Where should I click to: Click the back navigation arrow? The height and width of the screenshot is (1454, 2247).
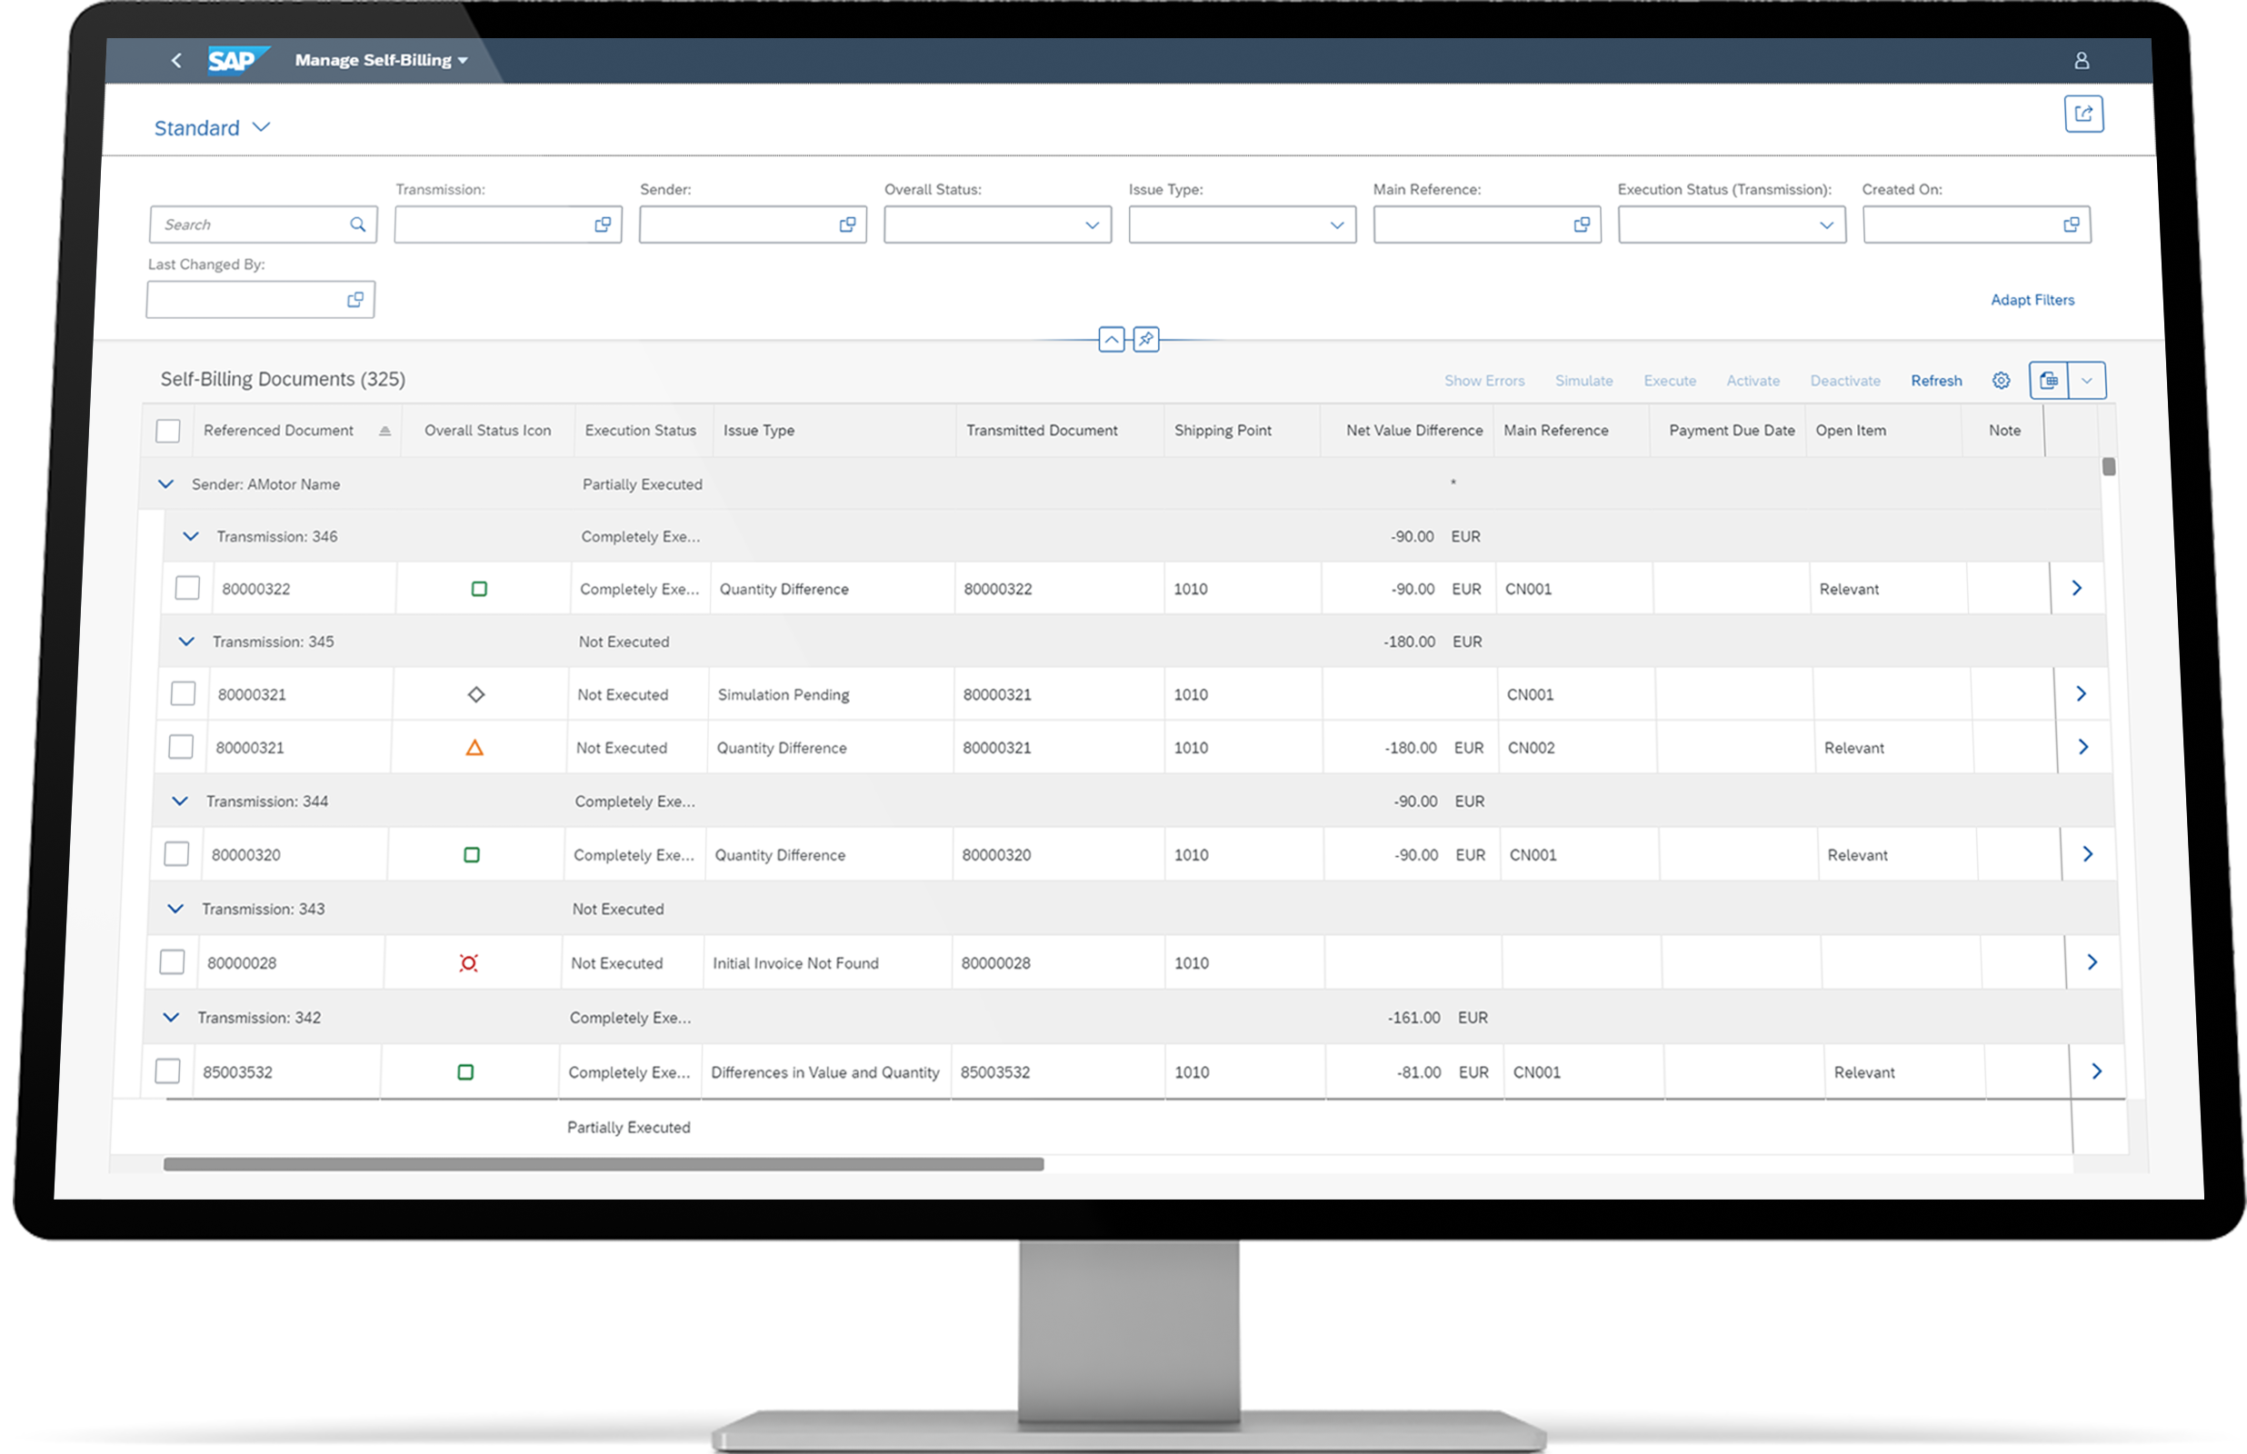coord(175,59)
